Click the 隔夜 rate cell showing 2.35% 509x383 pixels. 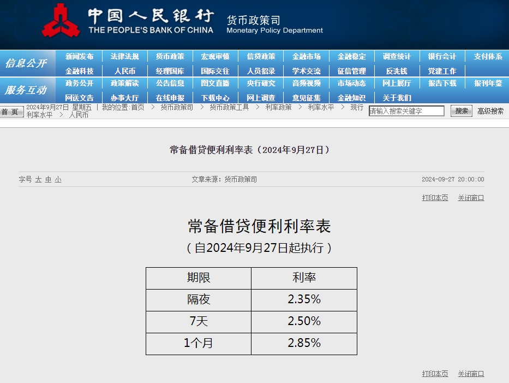point(304,300)
